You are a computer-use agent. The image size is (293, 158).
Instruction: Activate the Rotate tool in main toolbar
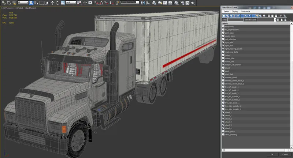coord(58,2)
